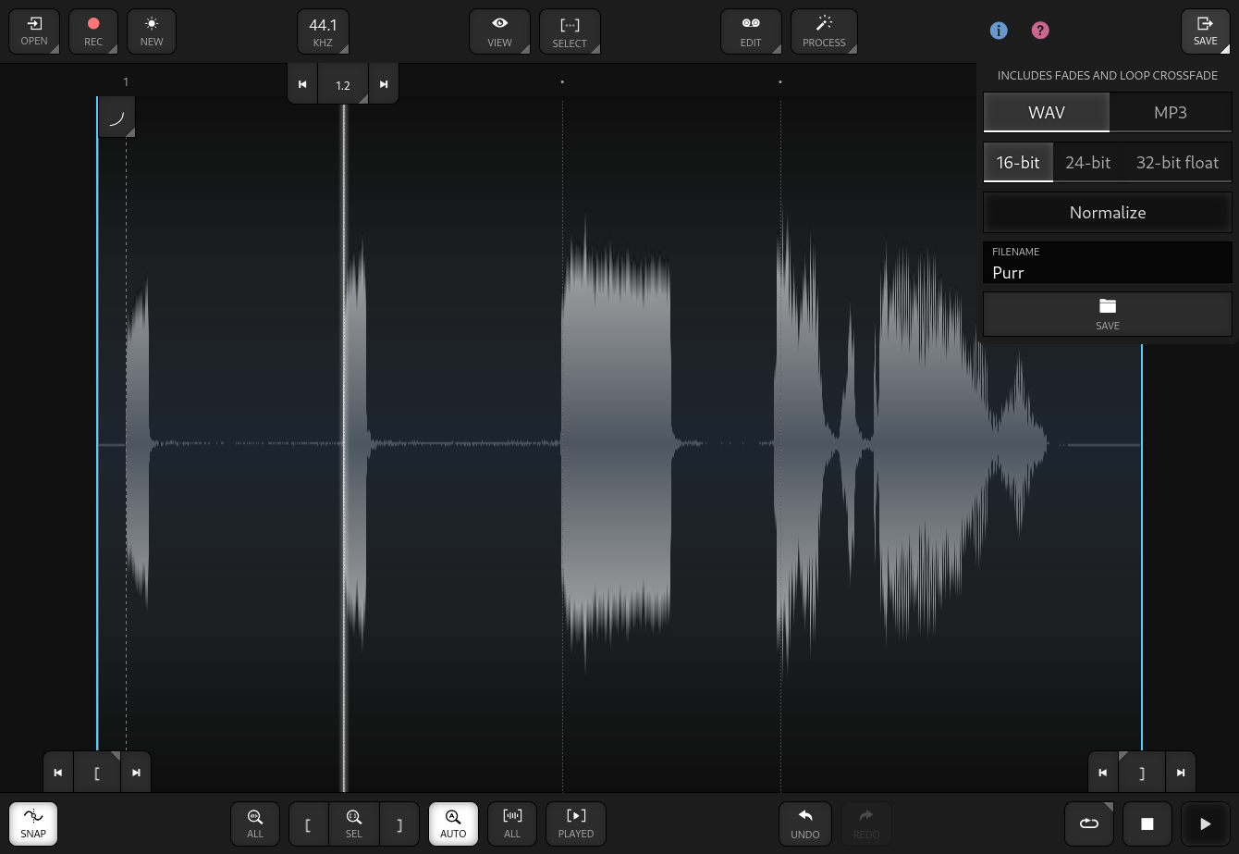Select the MP3 format tab
The width and height of the screenshot is (1239, 854).
(x=1171, y=113)
